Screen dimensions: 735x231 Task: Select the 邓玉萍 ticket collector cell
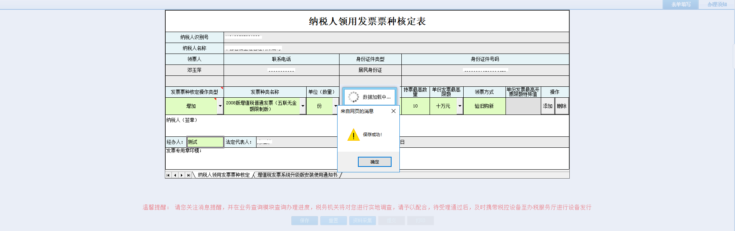(x=195, y=70)
